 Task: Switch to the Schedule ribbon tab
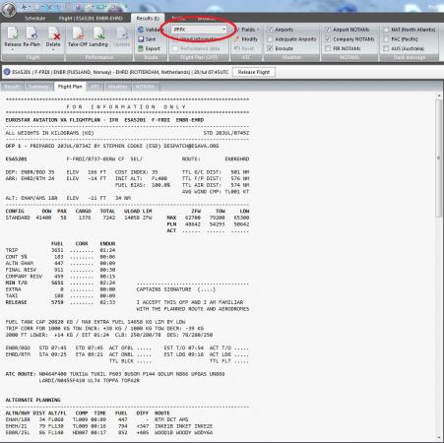tap(35, 19)
